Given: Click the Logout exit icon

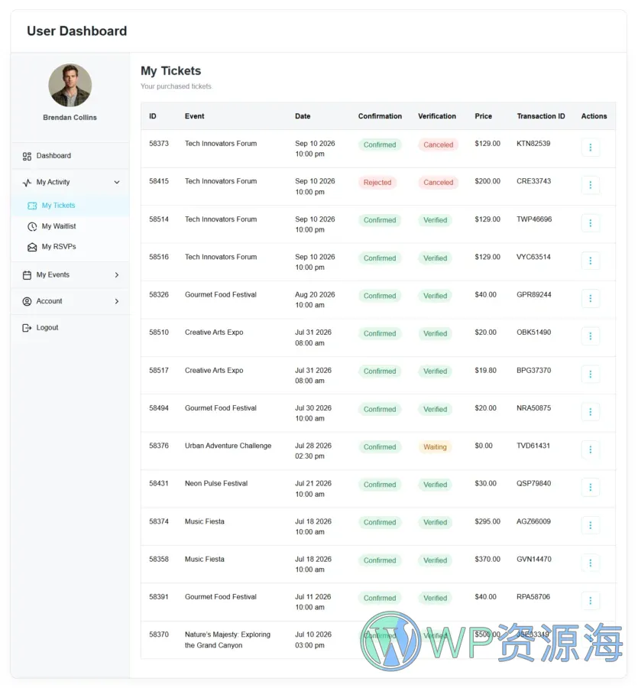Looking at the screenshot, I should pos(27,328).
